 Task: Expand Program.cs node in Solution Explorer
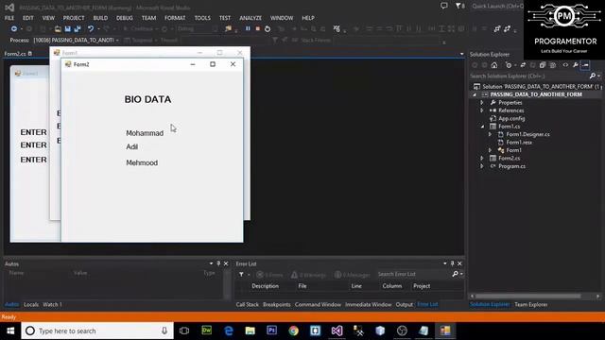point(482,166)
